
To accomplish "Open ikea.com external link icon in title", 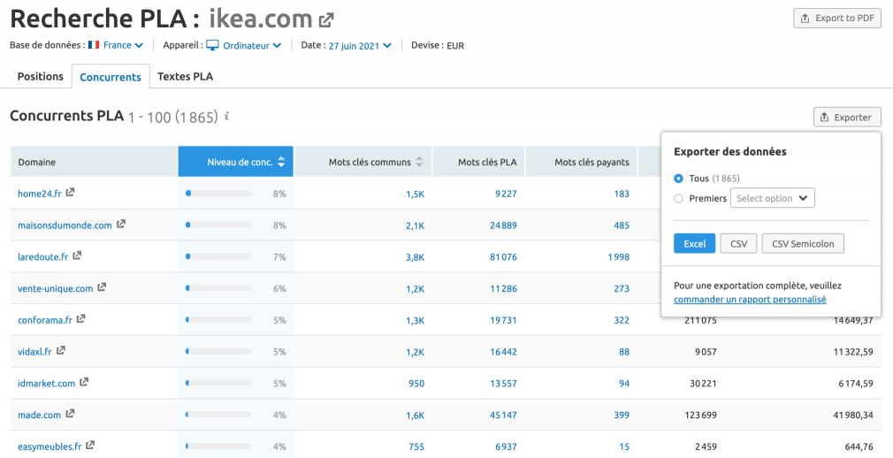I will (326, 20).
